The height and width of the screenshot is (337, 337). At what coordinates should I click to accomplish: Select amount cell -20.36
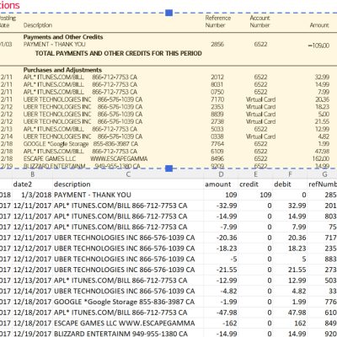[221, 238]
